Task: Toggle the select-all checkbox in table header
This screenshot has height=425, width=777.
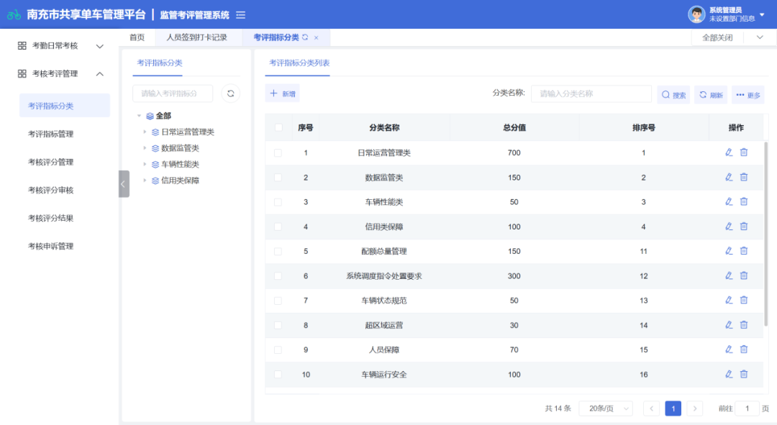Action: point(278,128)
